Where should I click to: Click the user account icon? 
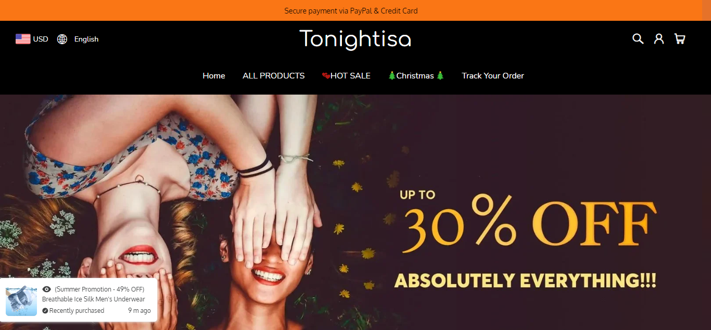(x=659, y=39)
